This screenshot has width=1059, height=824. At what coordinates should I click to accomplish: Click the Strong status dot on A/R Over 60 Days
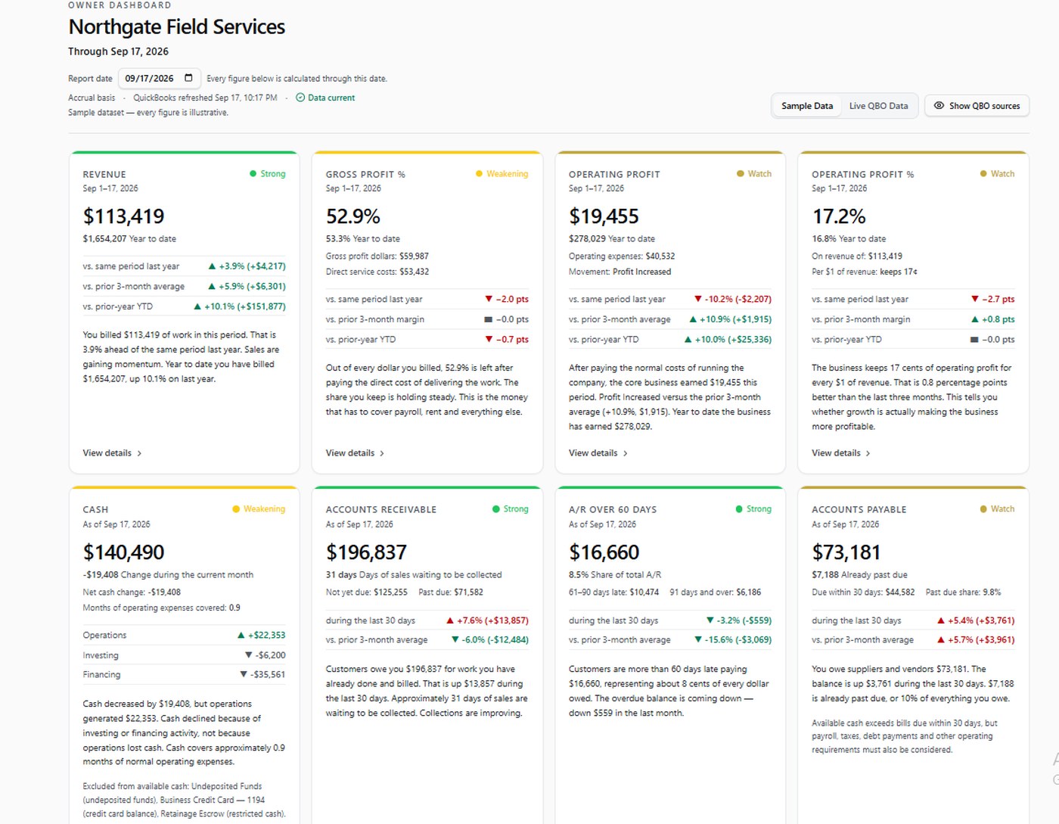point(739,509)
